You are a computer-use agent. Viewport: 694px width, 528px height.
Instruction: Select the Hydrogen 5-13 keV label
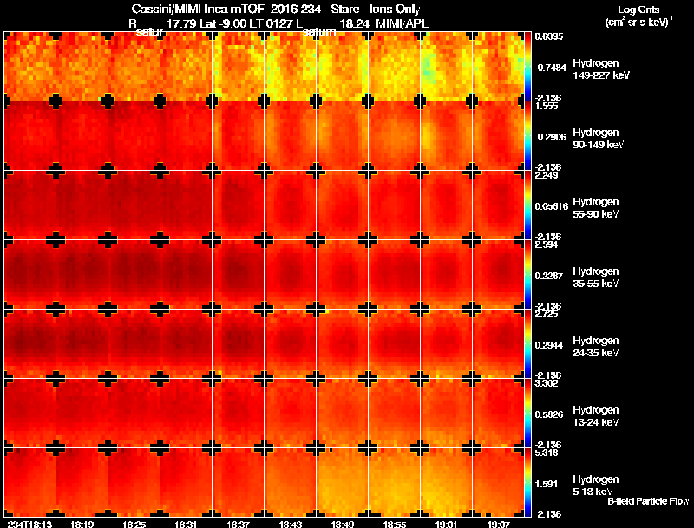596,486
